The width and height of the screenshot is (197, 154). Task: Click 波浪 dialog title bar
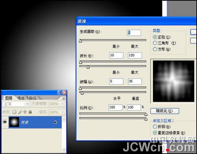[136, 21]
